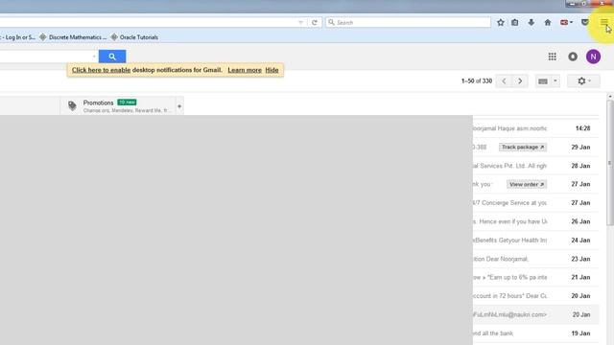
Task: Open the Log In bookmark
Action: click(x=17, y=37)
